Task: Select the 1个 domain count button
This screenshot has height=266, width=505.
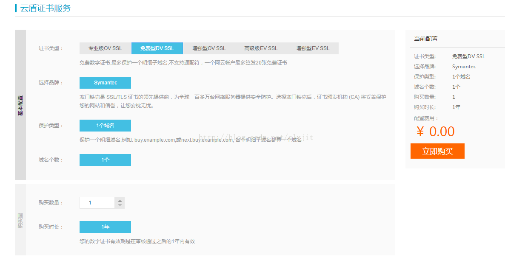Action: [105, 160]
